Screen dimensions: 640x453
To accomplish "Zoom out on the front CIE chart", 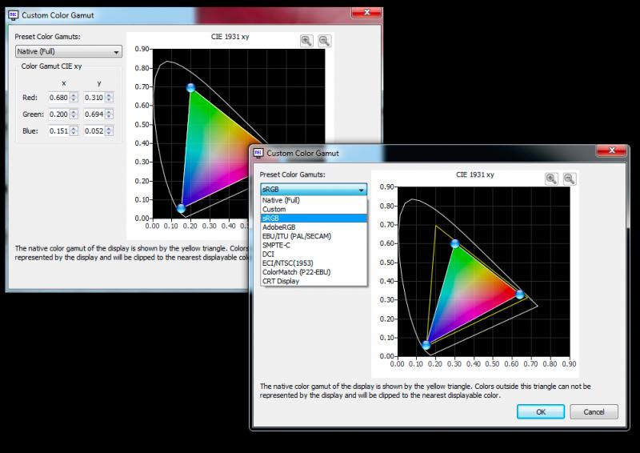I will (570, 179).
